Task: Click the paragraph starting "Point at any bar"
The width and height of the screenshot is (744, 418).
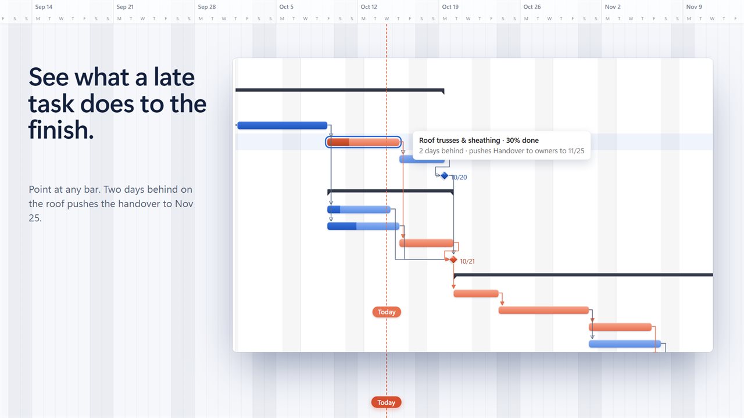Action: point(111,204)
